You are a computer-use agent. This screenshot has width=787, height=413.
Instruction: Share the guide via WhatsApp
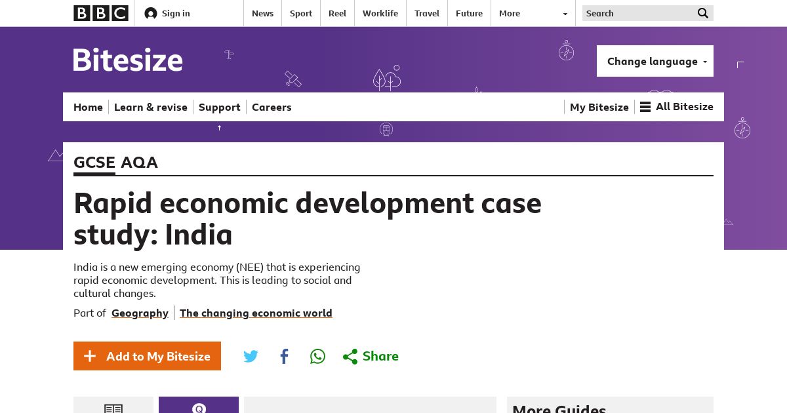click(x=317, y=356)
